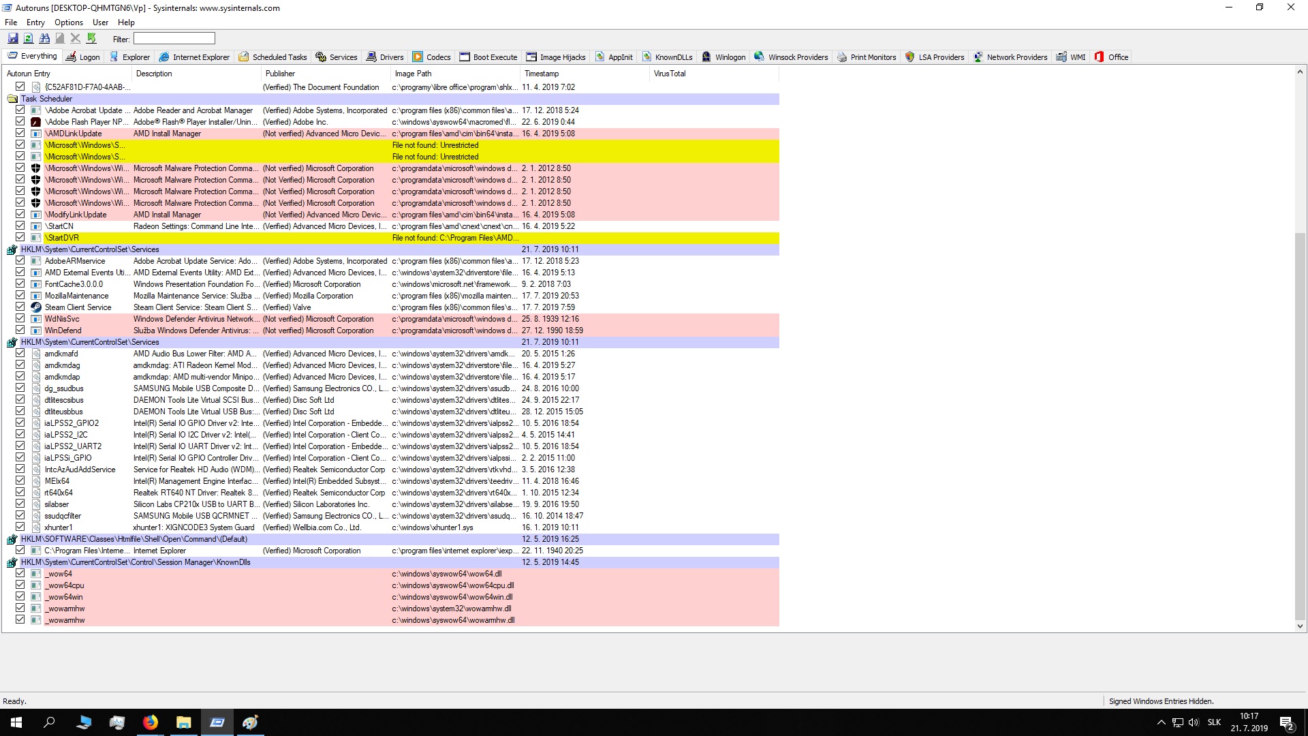Click the Adobe Flash Player task icon

coord(36,122)
